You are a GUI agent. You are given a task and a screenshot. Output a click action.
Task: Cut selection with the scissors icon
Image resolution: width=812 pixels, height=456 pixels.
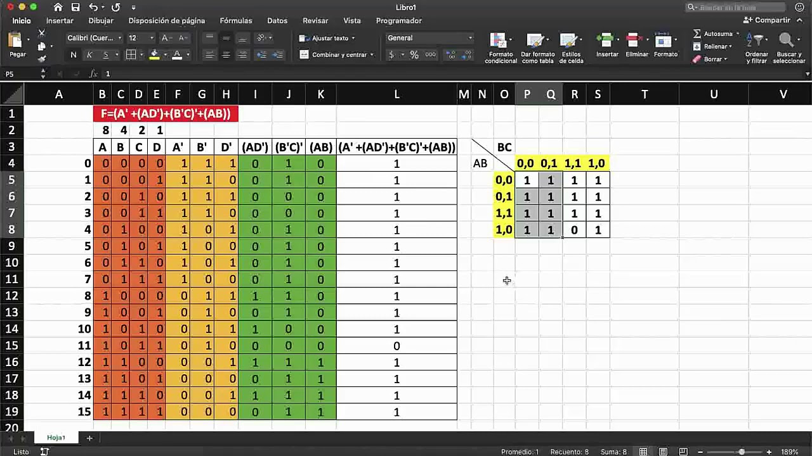coord(41,33)
